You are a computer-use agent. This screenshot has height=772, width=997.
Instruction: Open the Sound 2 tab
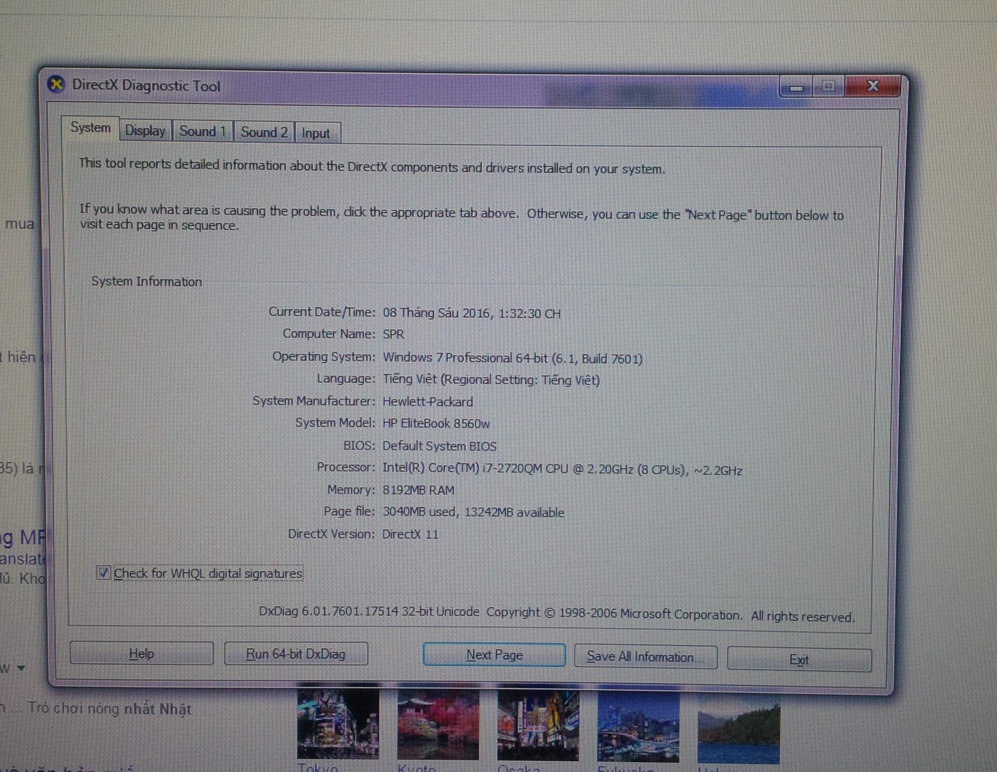click(265, 133)
